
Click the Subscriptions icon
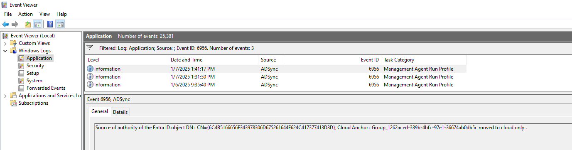[14, 103]
